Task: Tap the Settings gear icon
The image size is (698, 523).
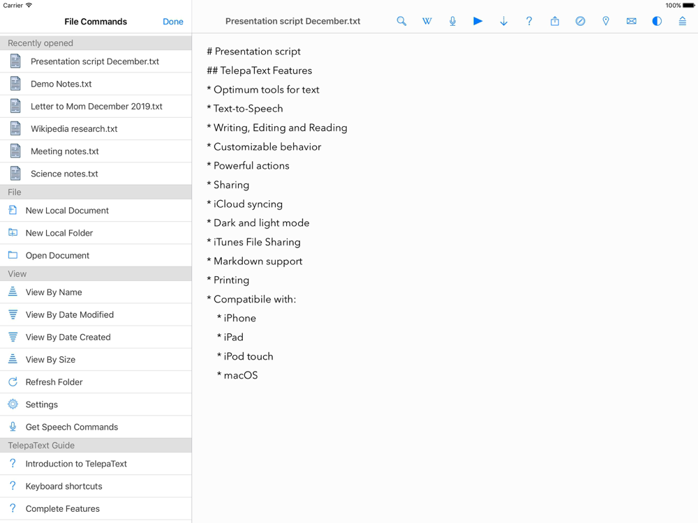Action: point(13,404)
